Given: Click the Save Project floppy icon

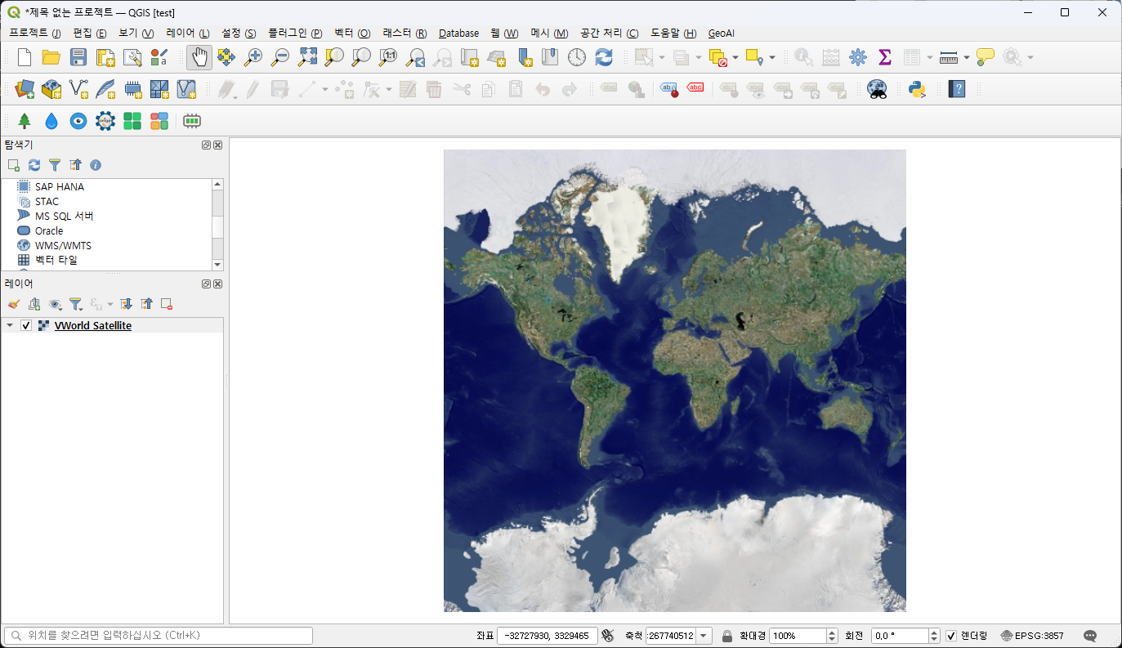Looking at the screenshot, I should tap(78, 57).
